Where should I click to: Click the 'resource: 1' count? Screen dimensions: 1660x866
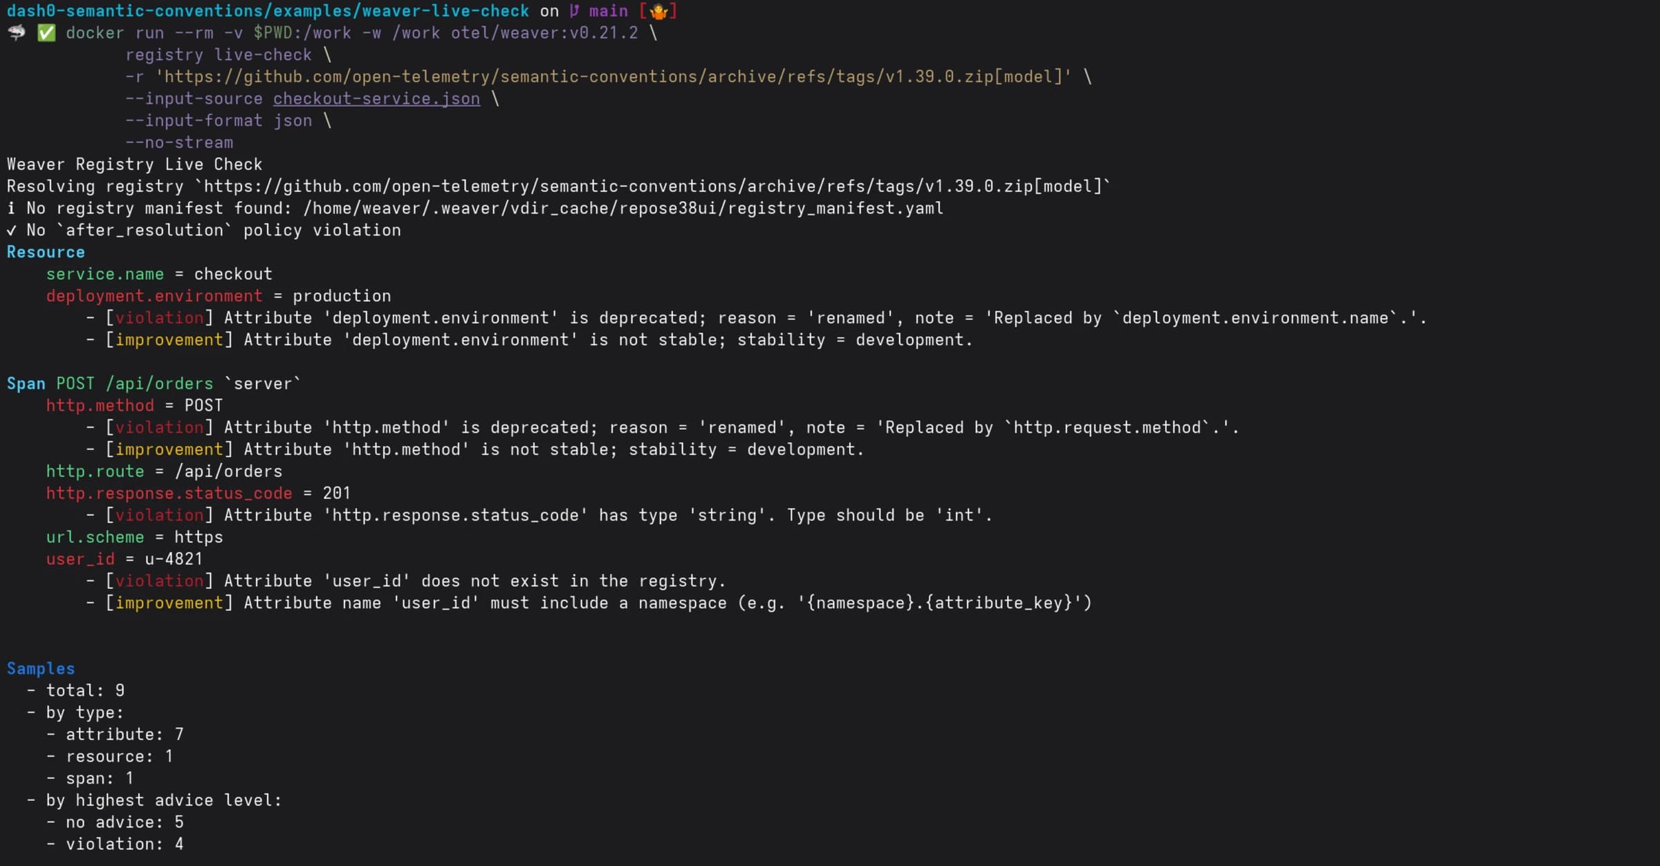pos(120,757)
